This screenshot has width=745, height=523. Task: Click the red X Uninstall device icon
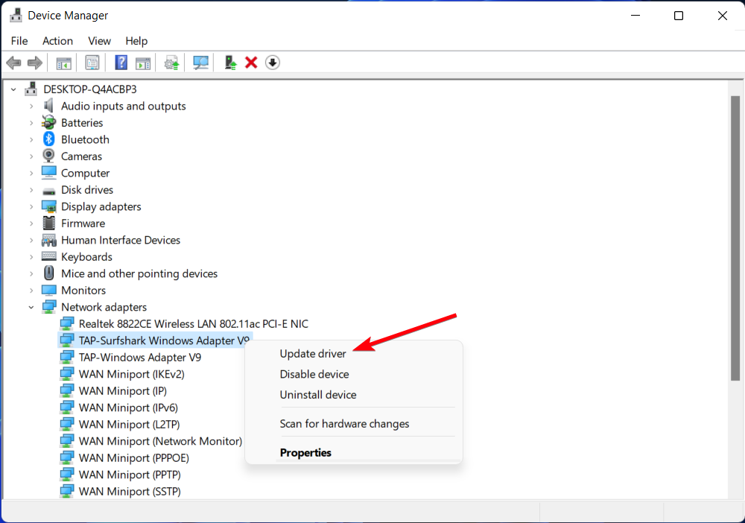[251, 63]
